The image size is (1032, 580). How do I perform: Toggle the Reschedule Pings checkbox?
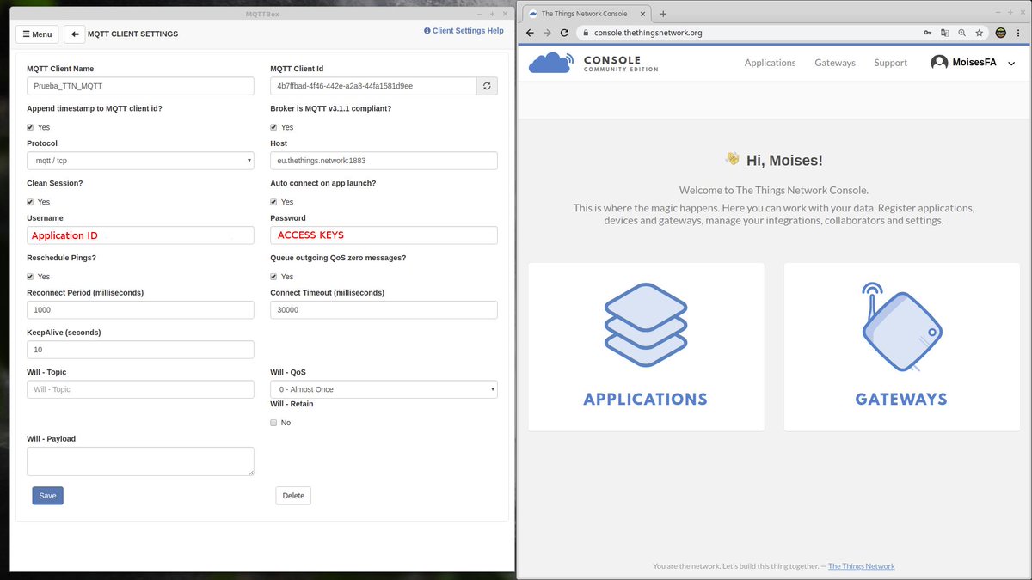point(31,277)
